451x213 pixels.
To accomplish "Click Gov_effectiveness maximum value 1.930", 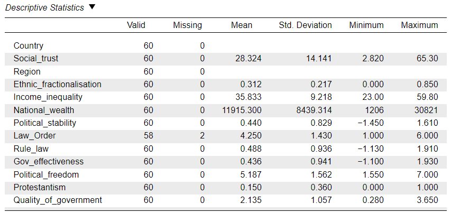I will (x=428, y=162).
